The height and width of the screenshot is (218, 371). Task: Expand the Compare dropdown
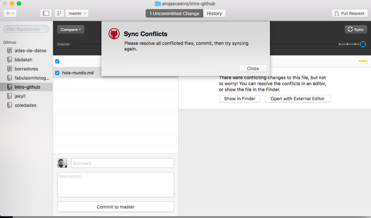point(71,29)
